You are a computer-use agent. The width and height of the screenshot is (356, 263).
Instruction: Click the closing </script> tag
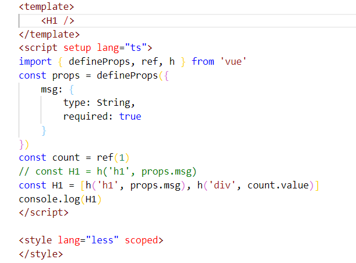43,213
